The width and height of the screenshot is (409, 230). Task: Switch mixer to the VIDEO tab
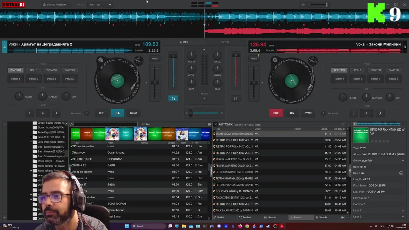tap(225, 42)
